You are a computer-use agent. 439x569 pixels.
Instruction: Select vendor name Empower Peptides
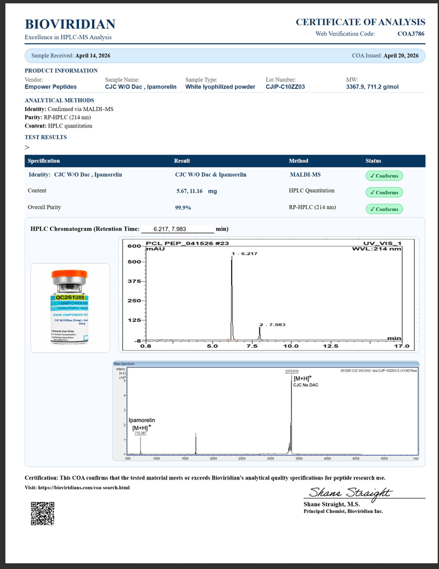tap(50, 87)
